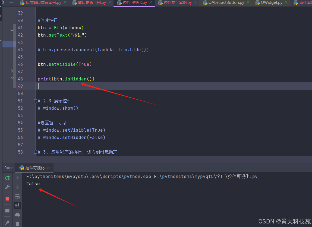Click the down arrow in Run console toolbar
Image resolution: width=312 pixels, height=227 pixels.
click(17, 187)
